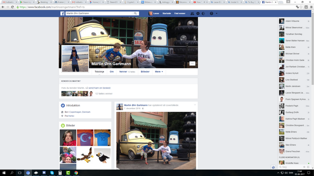The image size is (314, 176).
Task: Open the large cover photo in post
Action: [x=156, y=141]
